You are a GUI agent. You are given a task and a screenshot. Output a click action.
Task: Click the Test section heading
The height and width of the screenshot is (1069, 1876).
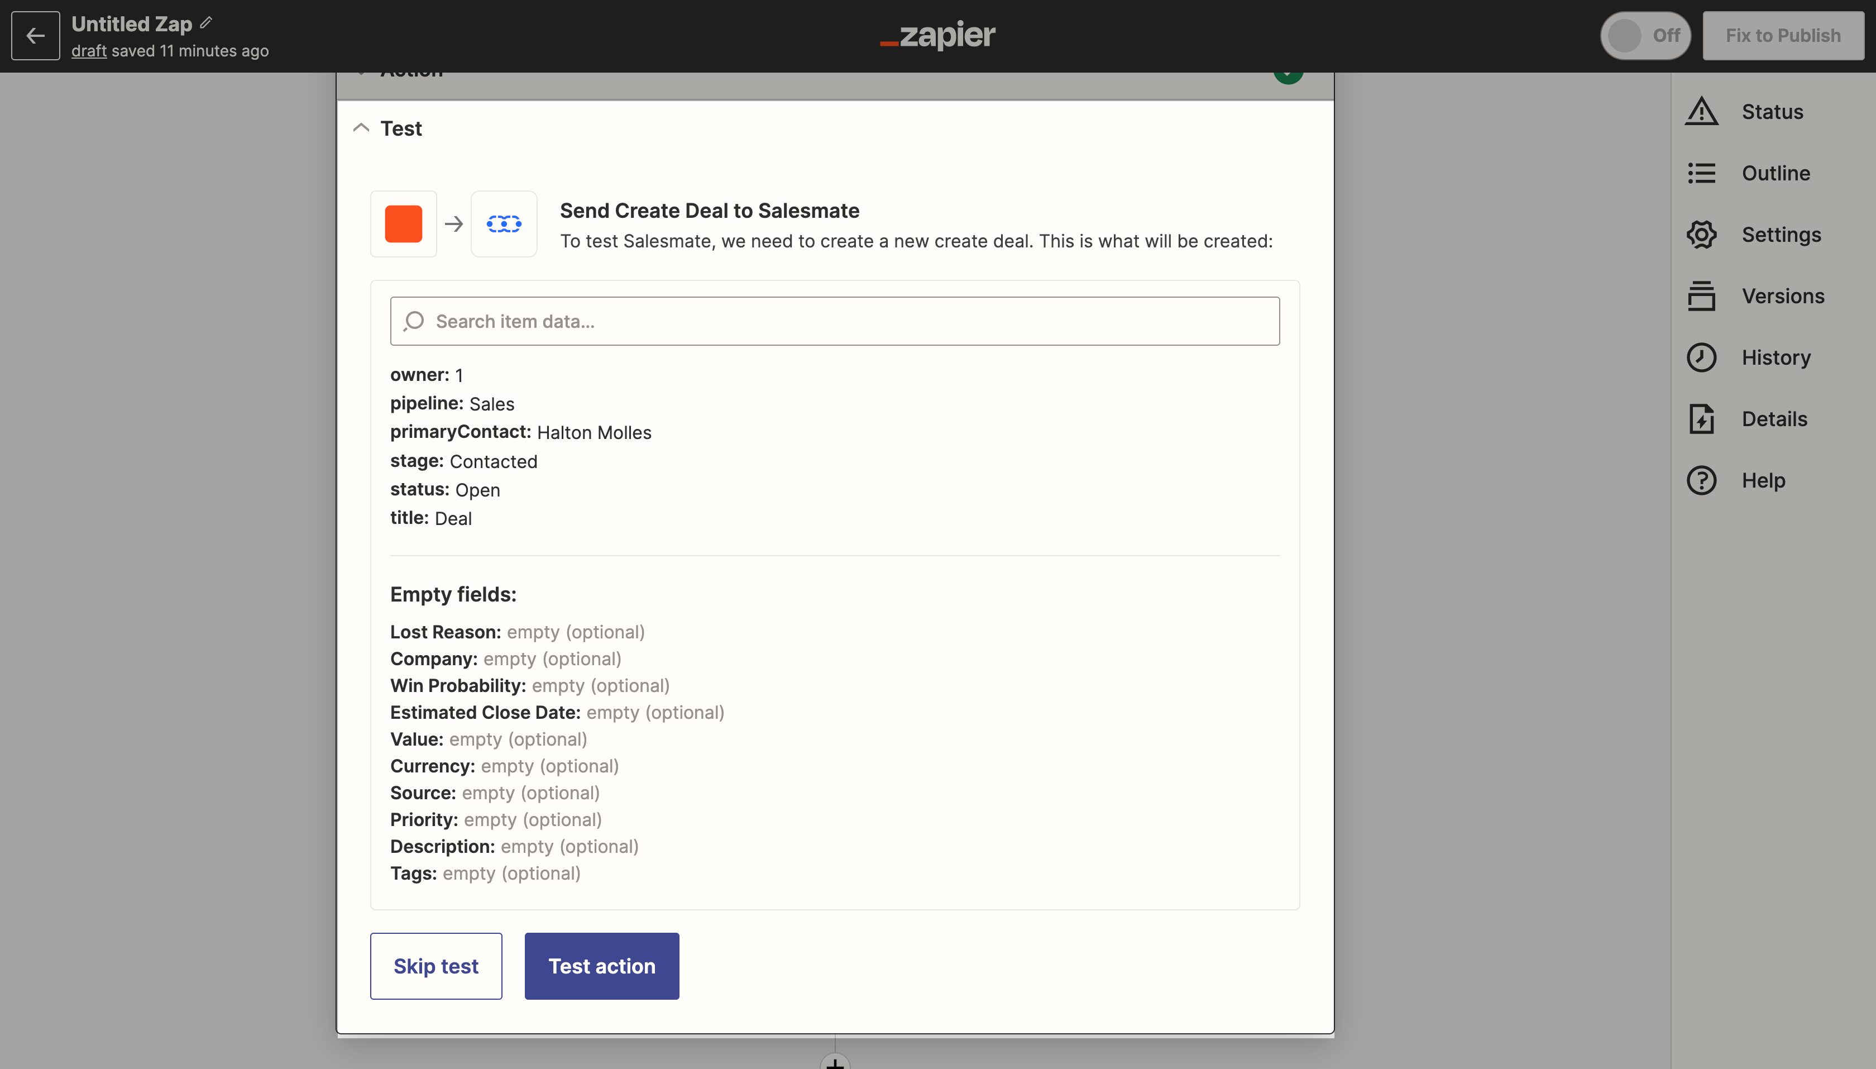click(x=401, y=128)
